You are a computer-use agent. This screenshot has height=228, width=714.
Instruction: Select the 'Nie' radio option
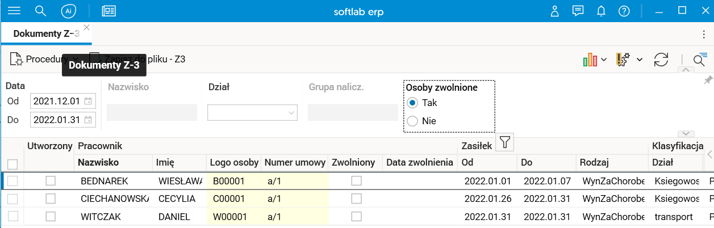tap(413, 121)
